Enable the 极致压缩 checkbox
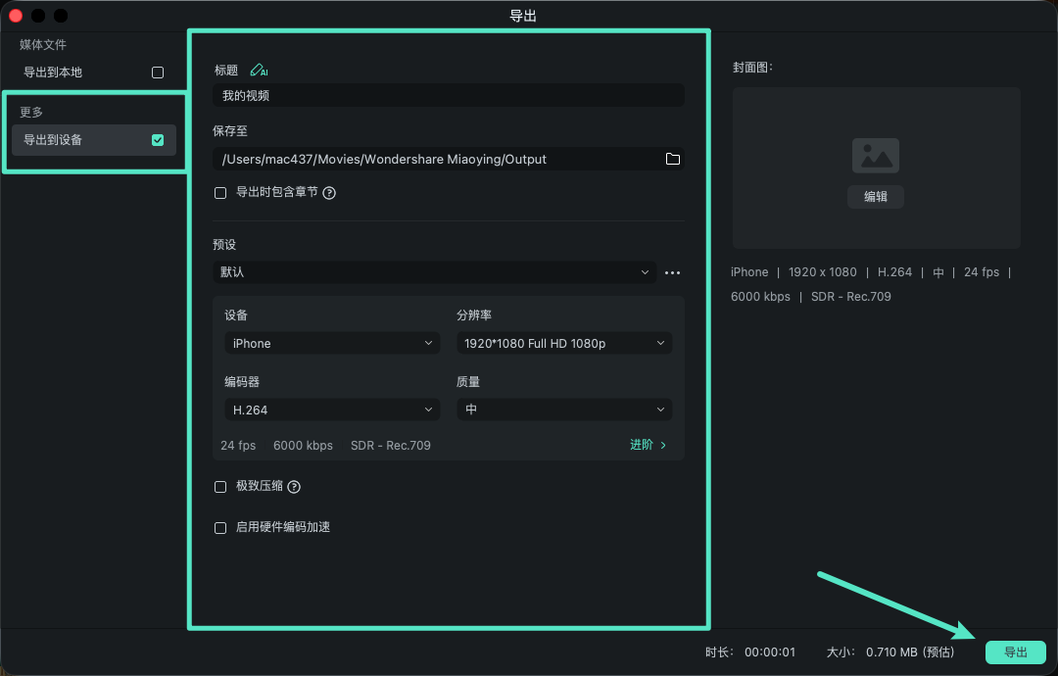Image resolution: width=1058 pixels, height=676 pixels. click(220, 487)
